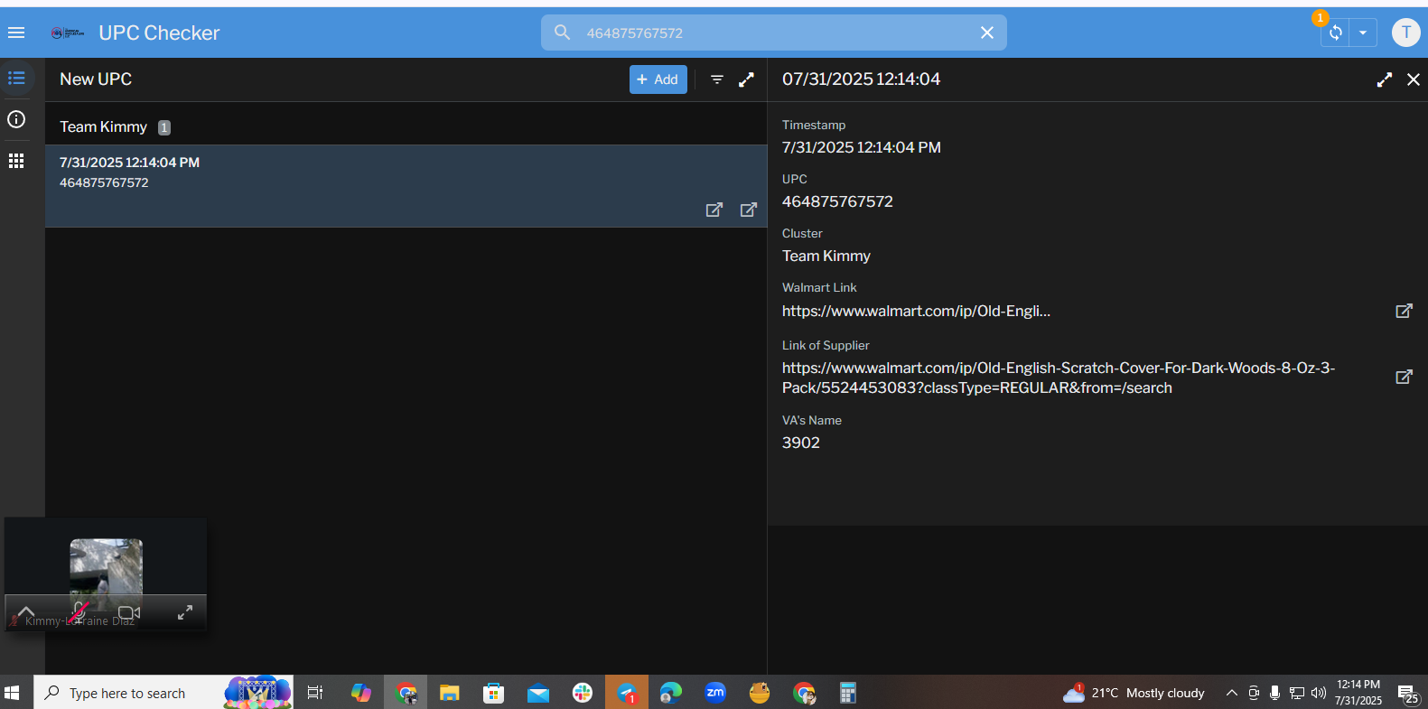The image size is (1428, 709).
Task: Collapse the meeting video with up chevron
Action: click(26, 611)
